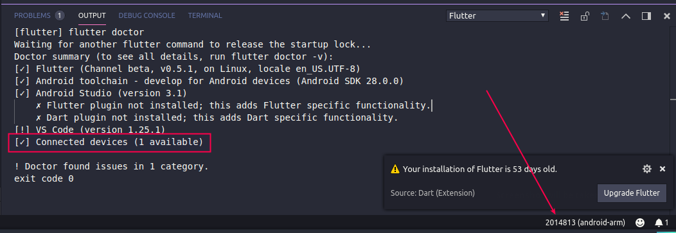Dismiss the Flutter age notification
The width and height of the screenshot is (676, 233).
663,169
